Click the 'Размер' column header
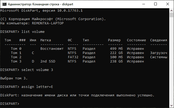 [114, 40]
